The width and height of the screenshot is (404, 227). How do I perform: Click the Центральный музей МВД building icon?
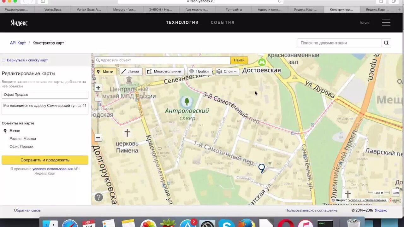(129, 79)
